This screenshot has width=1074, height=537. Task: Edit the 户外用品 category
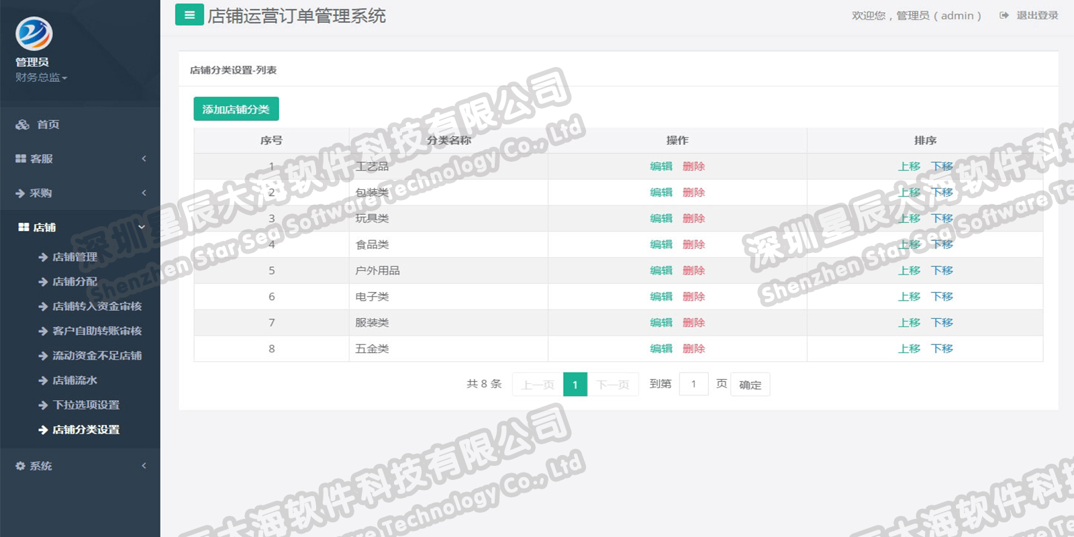point(661,271)
